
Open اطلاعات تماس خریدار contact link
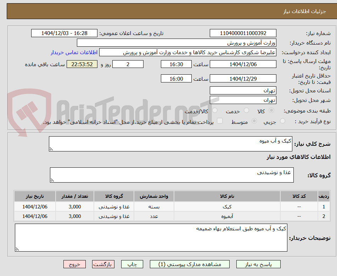point(74,52)
